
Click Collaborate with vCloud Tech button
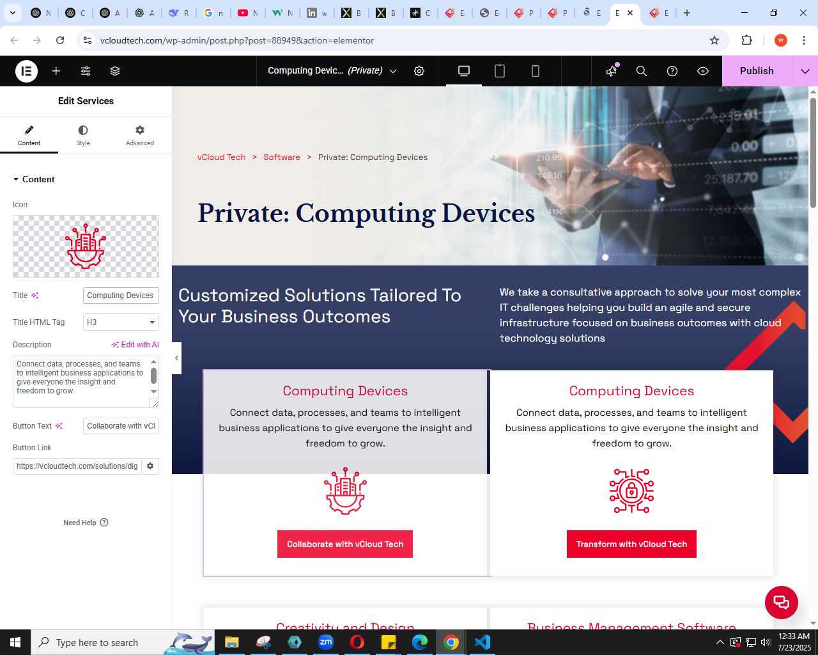point(345,544)
